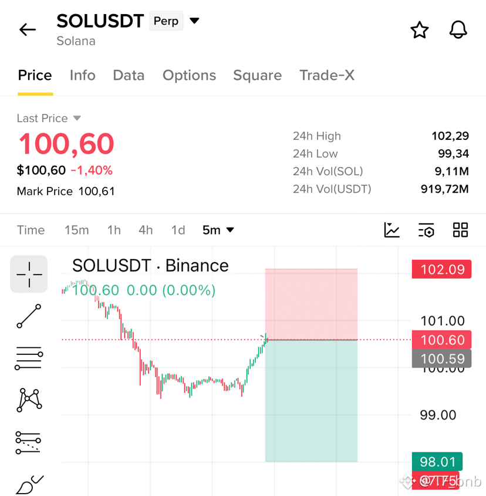Screen dimensions: 486x496
Task: Open chart indicators icon
Action: click(x=392, y=230)
